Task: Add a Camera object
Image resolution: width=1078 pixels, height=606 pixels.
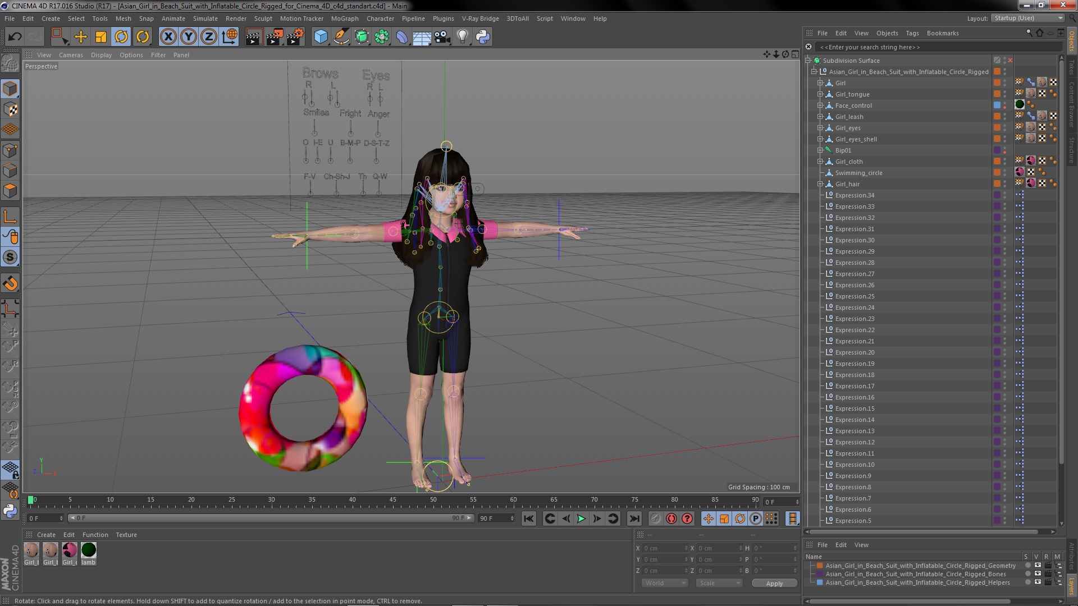Action: 442,37
